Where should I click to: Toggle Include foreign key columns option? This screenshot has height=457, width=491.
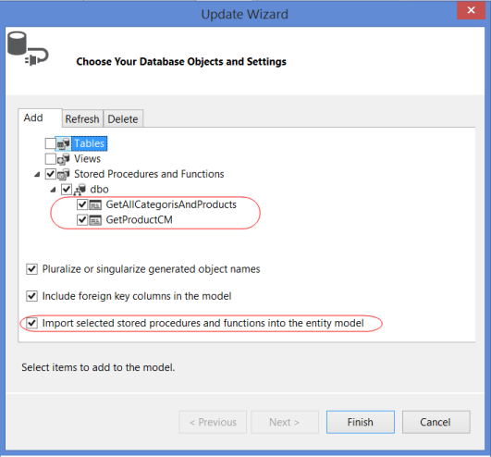(31, 296)
